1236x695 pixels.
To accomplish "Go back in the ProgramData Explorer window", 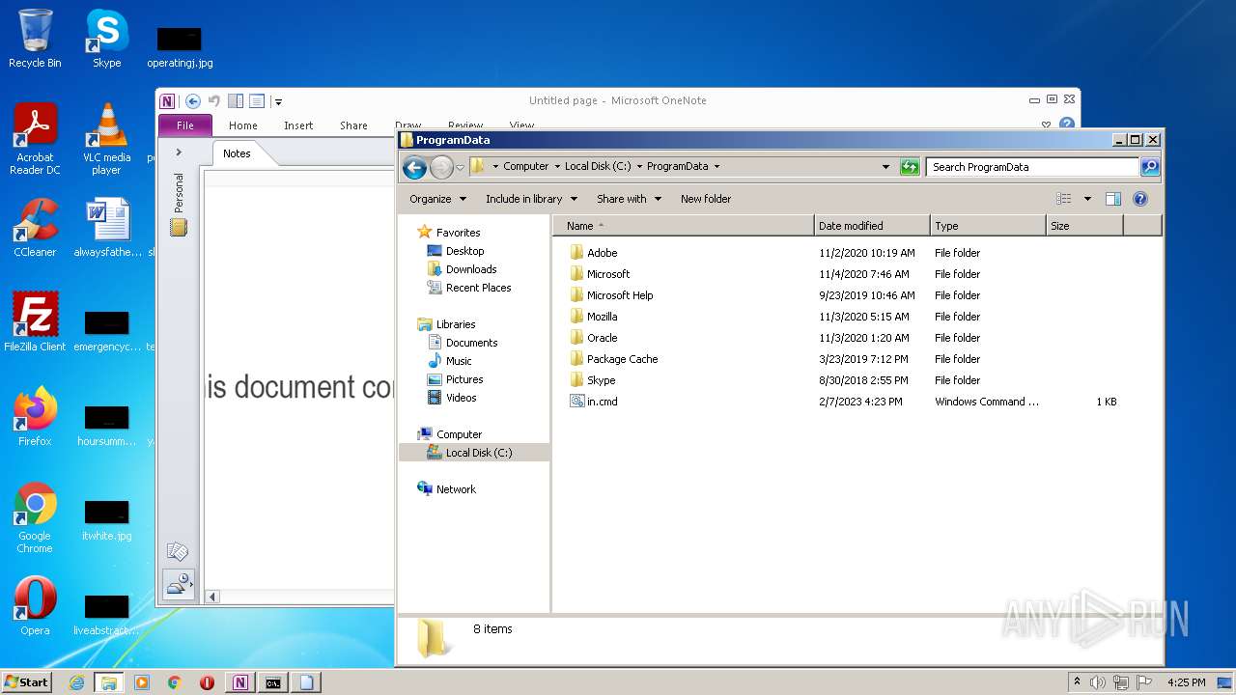I will coord(414,167).
